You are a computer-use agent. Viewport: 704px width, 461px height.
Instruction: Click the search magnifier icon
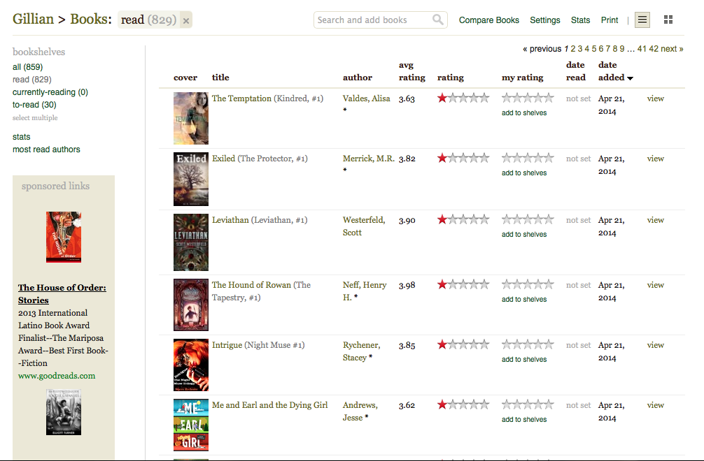point(438,20)
